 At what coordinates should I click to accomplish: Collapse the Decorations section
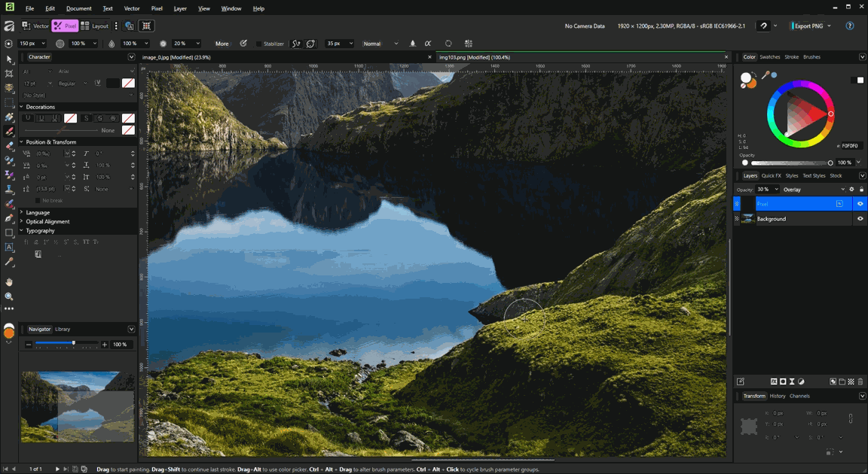[x=22, y=107]
